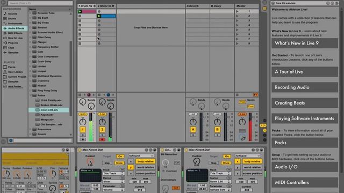This screenshot has width=344, height=193.
Task: Toggle track 2 activator button
Action: (x=102, y=130)
